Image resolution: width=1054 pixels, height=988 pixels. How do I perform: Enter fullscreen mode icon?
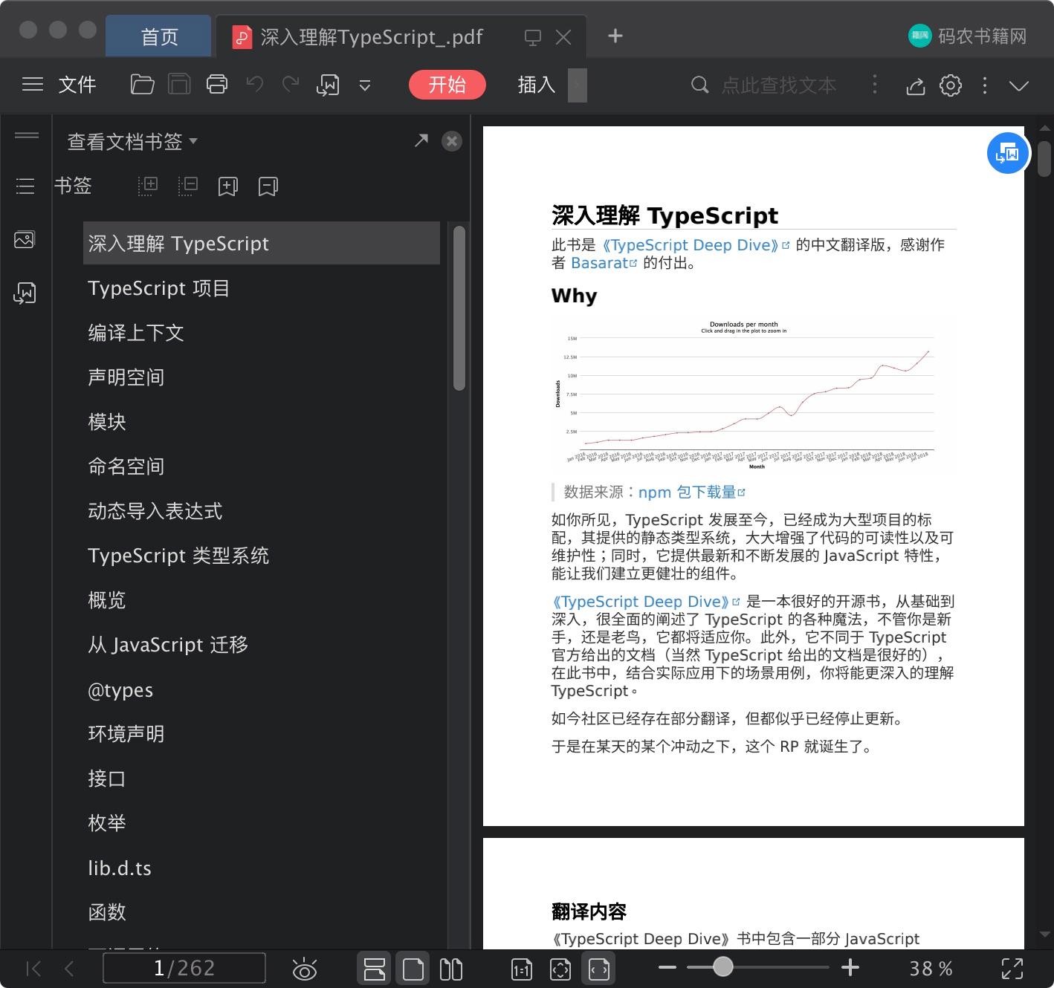pyautogui.click(x=1012, y=969)
